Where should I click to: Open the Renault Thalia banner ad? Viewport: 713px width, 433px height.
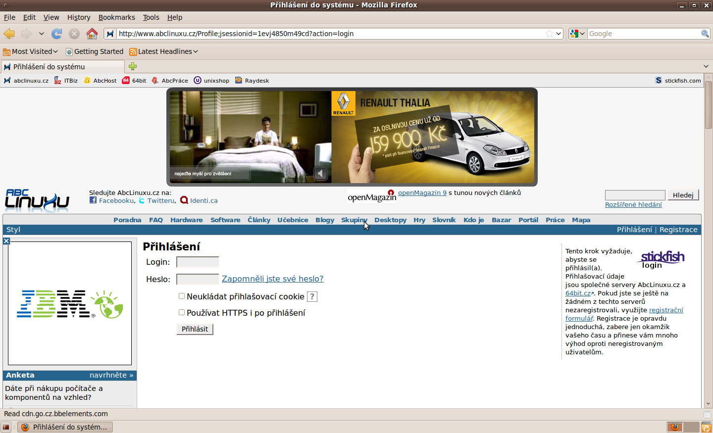click(x=352, y=137)
